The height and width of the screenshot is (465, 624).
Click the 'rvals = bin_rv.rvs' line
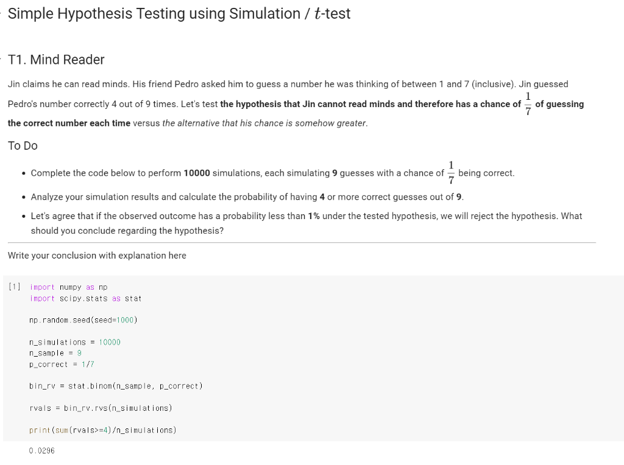pos(101,408)
